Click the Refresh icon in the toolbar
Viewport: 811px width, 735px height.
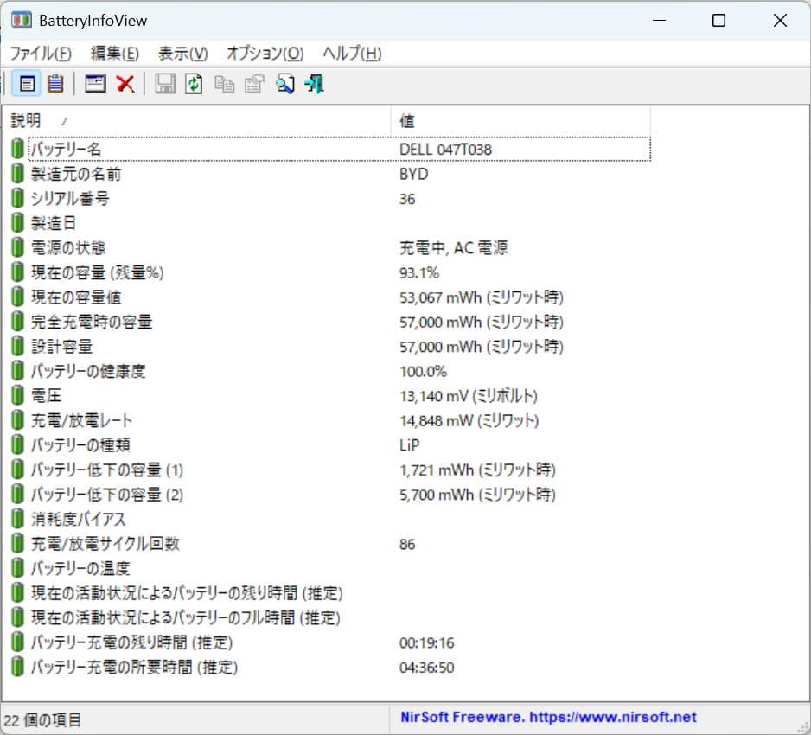(193, 84)
